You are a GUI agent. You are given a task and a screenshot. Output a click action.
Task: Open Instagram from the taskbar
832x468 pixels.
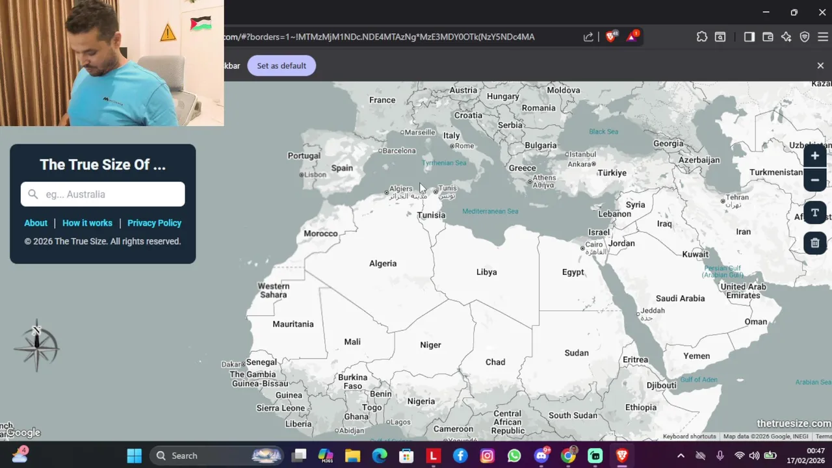pyautogui.click(x=487, y=456)
